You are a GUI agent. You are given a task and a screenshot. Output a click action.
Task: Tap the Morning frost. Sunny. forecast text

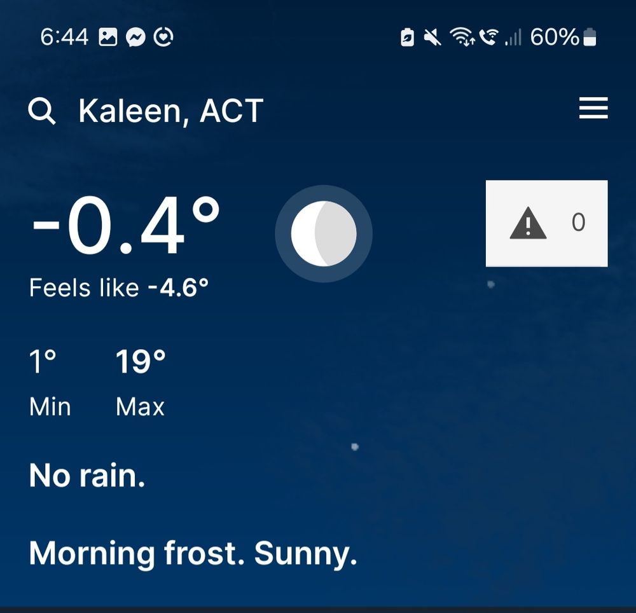tap(194, 553)
